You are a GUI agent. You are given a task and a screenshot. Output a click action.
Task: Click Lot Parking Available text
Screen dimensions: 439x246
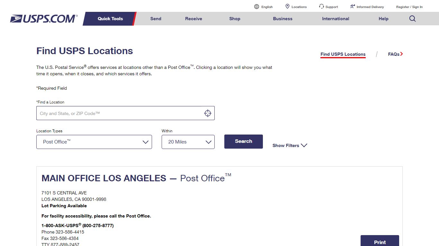(64, 206)
